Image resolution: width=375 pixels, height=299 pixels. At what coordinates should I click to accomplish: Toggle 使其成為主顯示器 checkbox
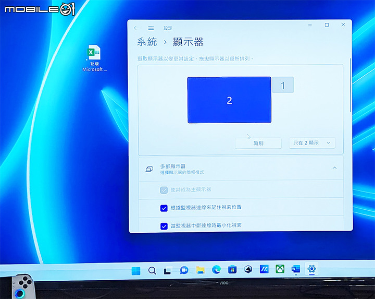[x=164, y=190]
